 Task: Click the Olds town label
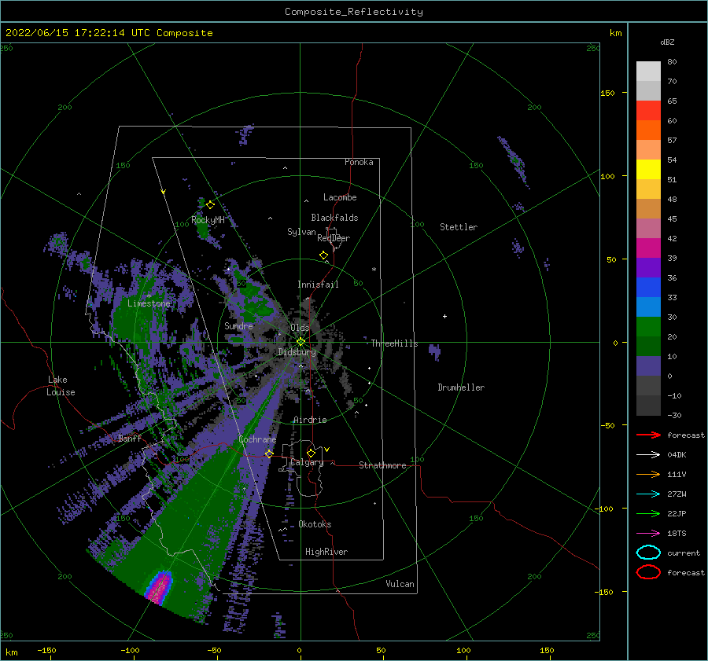[x=300, y=327]
